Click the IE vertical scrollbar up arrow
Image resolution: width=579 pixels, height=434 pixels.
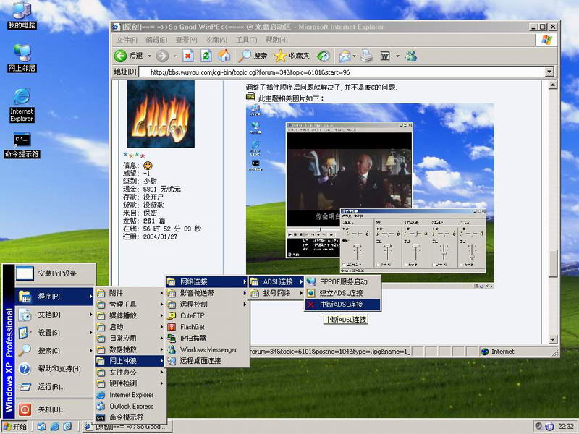(x=553, y=85)
